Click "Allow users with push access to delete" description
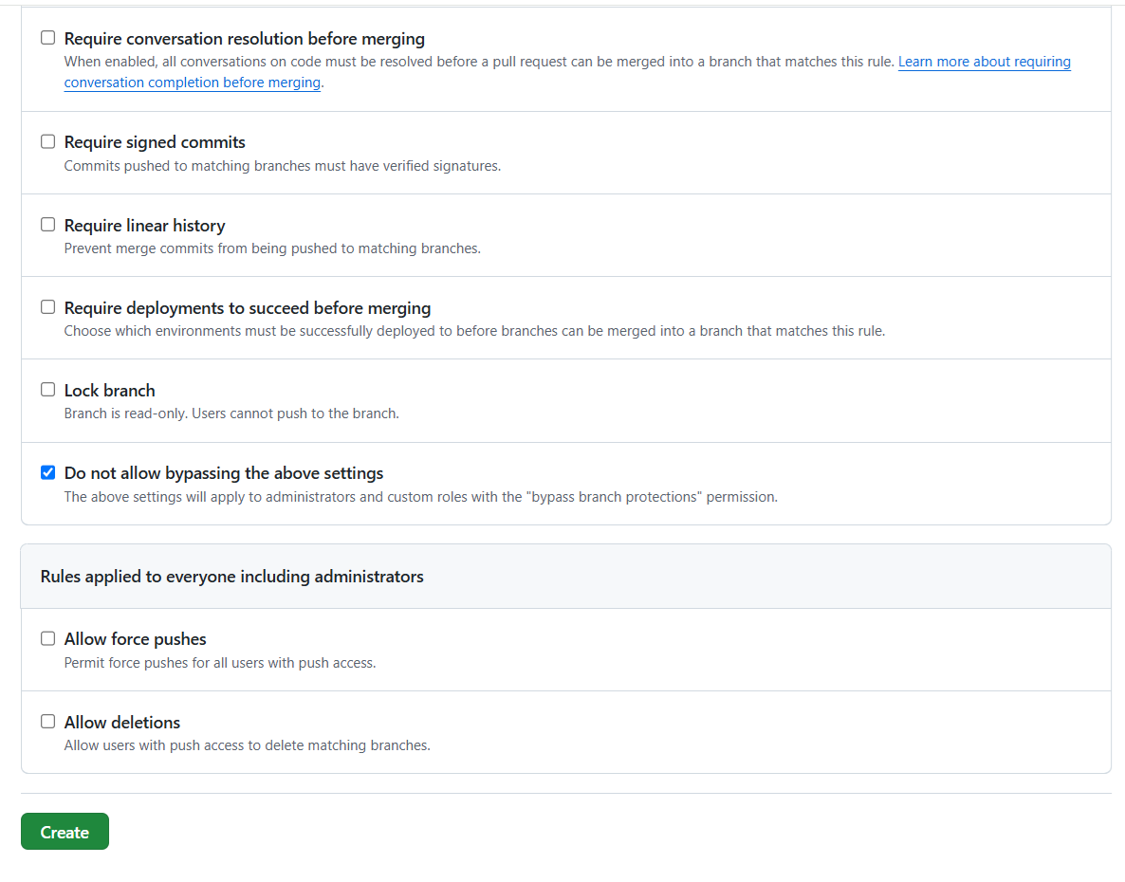 [248, 745]
